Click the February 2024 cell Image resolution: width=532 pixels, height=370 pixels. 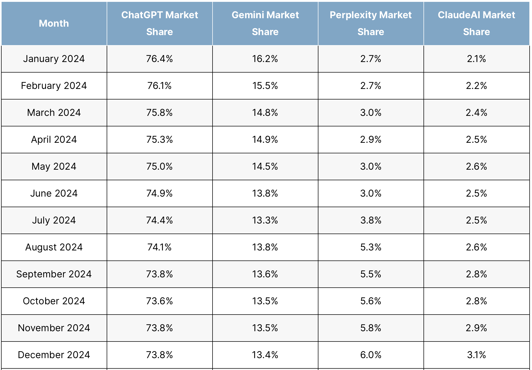pyautogui.click(x=54, y=86)
